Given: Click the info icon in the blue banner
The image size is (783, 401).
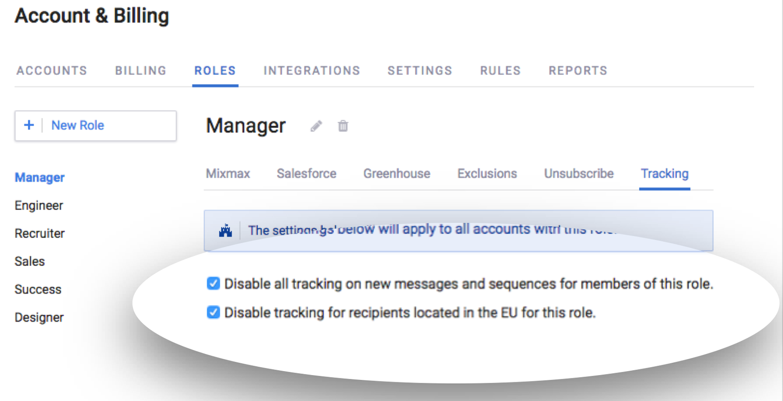Looking at the screenshot, I should point(225,230).
